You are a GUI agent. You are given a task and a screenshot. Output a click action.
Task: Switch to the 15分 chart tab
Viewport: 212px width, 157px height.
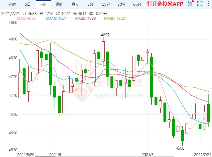106,4
